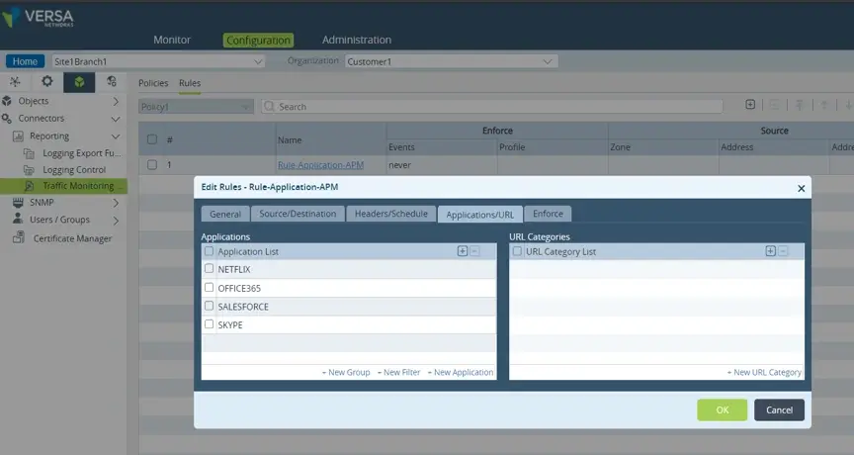The image size is (854, 455).
Task: Open the Organization Customer1 dropdown
Action: click(x=451, y=61)
